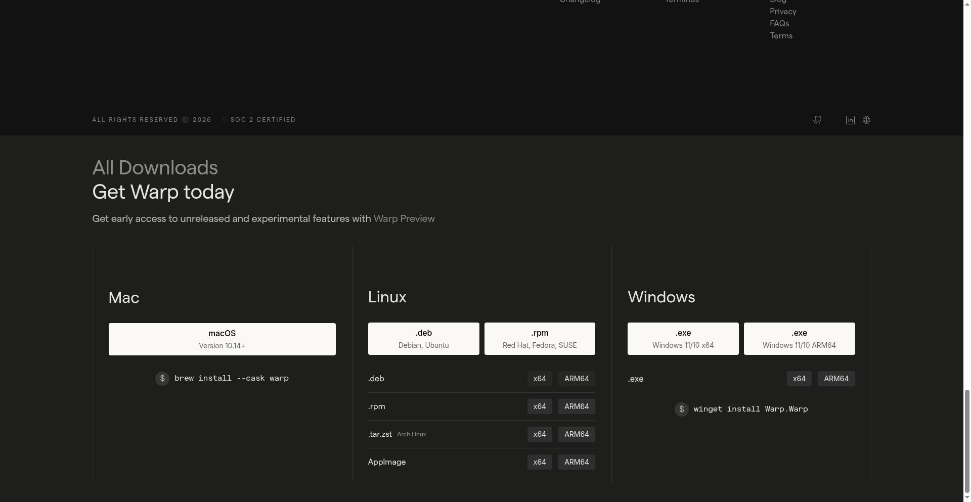This screenshot has width=971, height=502.
Task: Choose x64 for .tar.zst Arch Linux
Action: coord(540,434)
